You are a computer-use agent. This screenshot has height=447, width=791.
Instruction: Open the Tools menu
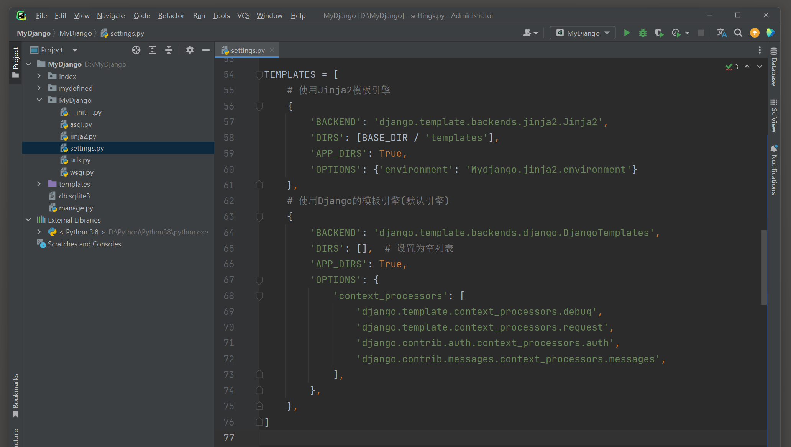[221, 15]
